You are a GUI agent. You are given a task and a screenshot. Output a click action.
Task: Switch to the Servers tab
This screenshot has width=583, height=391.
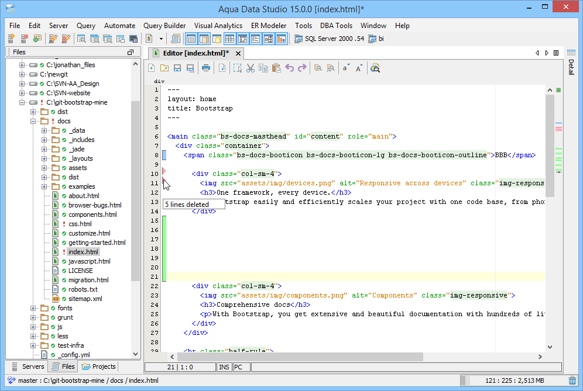pyautogui.click(x=28, y=366)
